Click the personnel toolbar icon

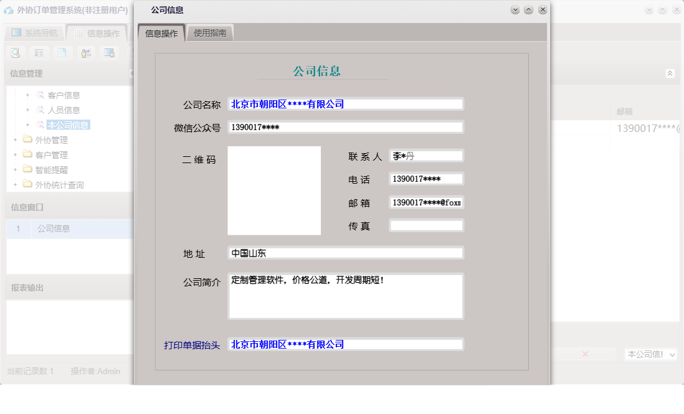(86, 53)
